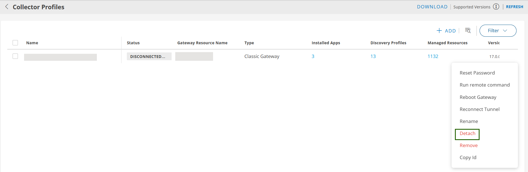Select Rename from the action menu

pos(469,121)
